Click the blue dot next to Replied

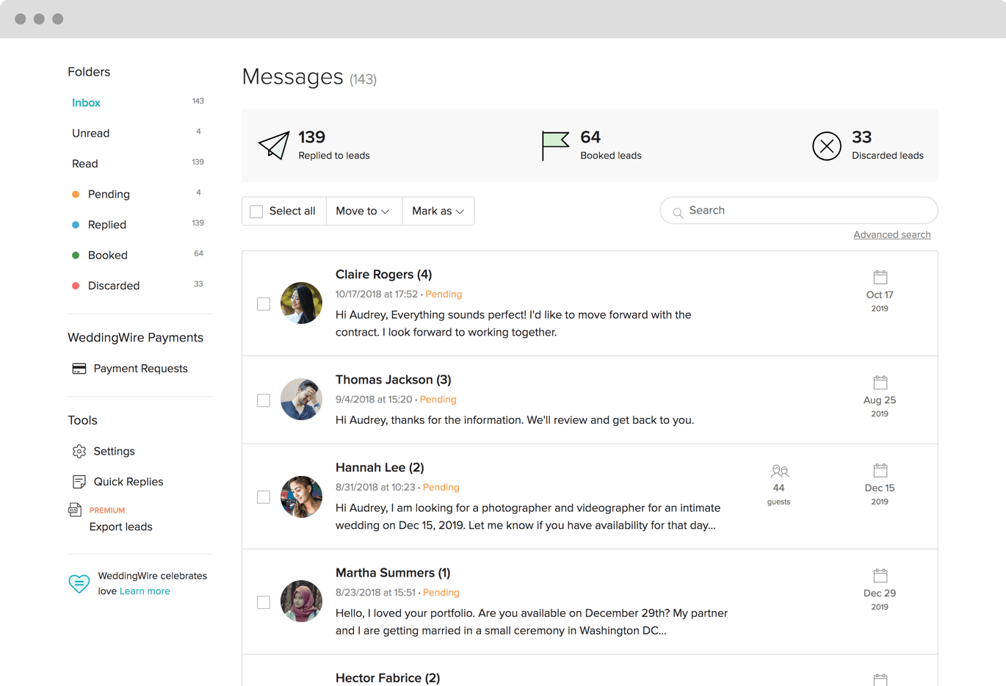[76, 225]
